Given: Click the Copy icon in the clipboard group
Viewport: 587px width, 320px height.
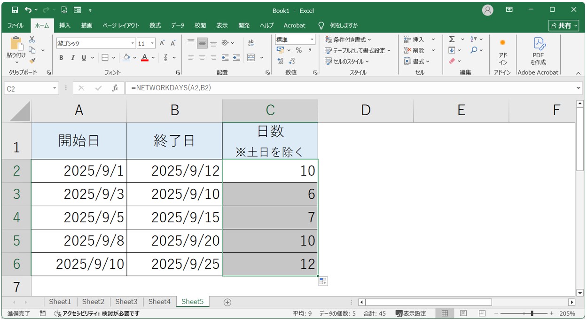Looking at the screenshot, I should coord(32,50).
